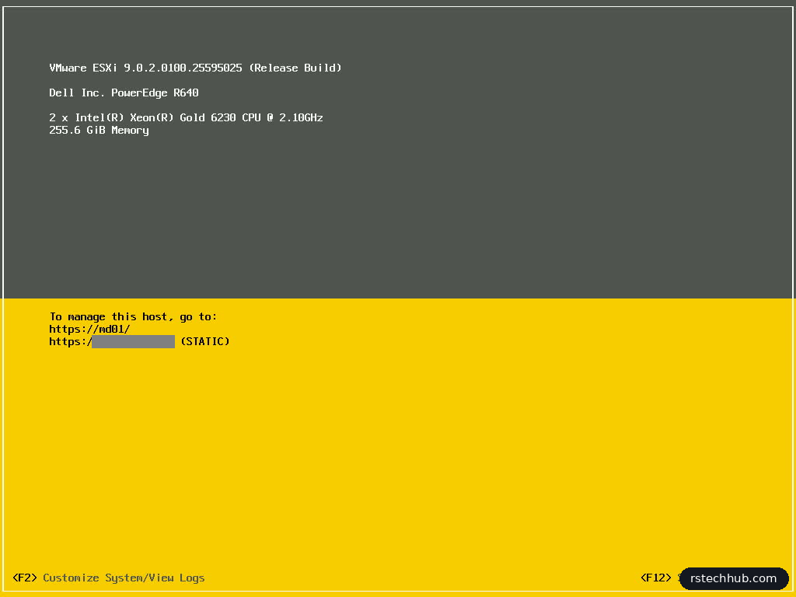The width and height of the screenshot is (796, 597).
Task: Select the F2 Customize System/View Logs option
Action: (109, 578)
